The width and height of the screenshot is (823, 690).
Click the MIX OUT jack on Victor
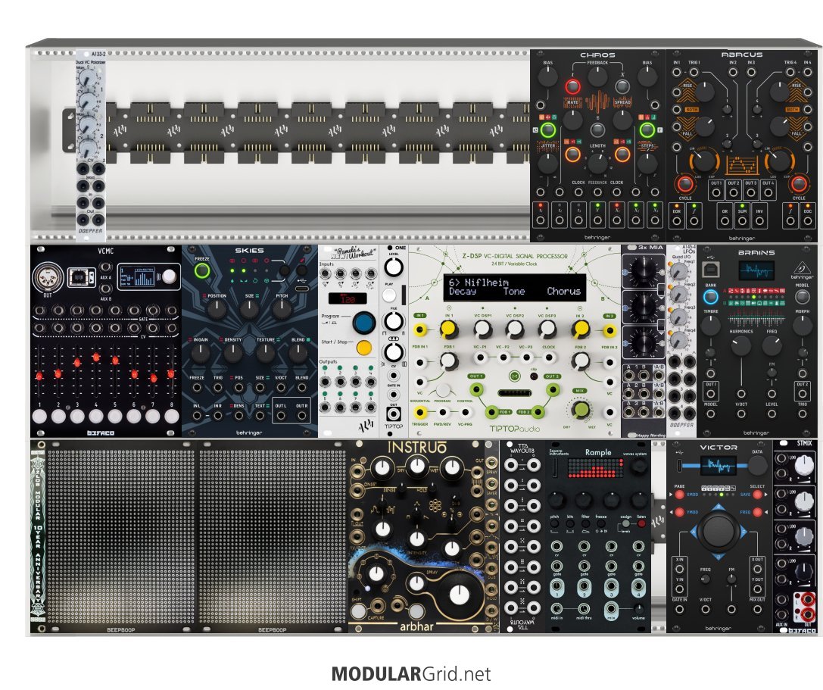(x=757, y=609)
